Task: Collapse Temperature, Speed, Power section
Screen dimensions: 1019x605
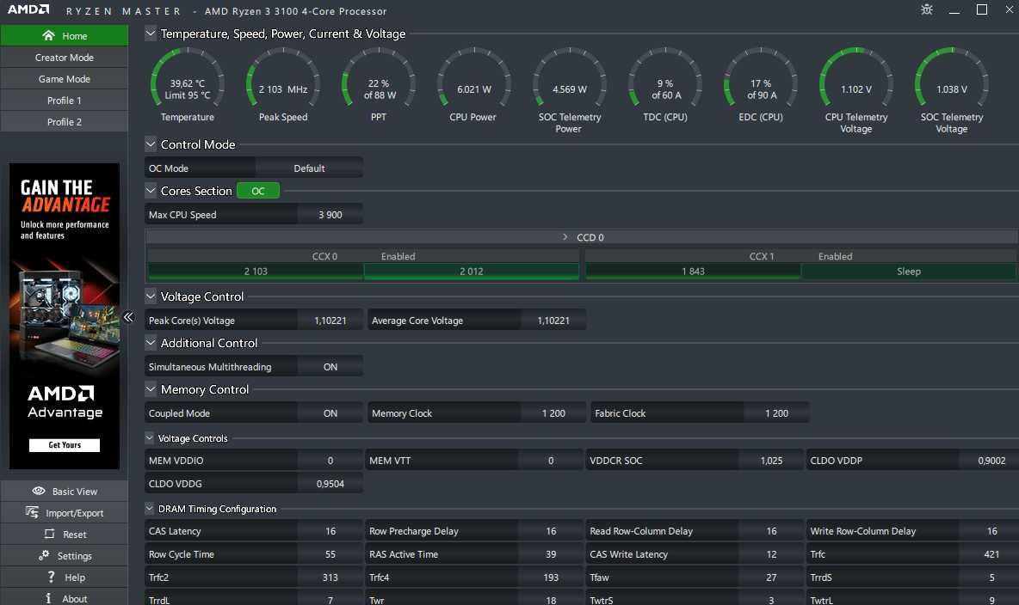Action: tap(151, 34)
